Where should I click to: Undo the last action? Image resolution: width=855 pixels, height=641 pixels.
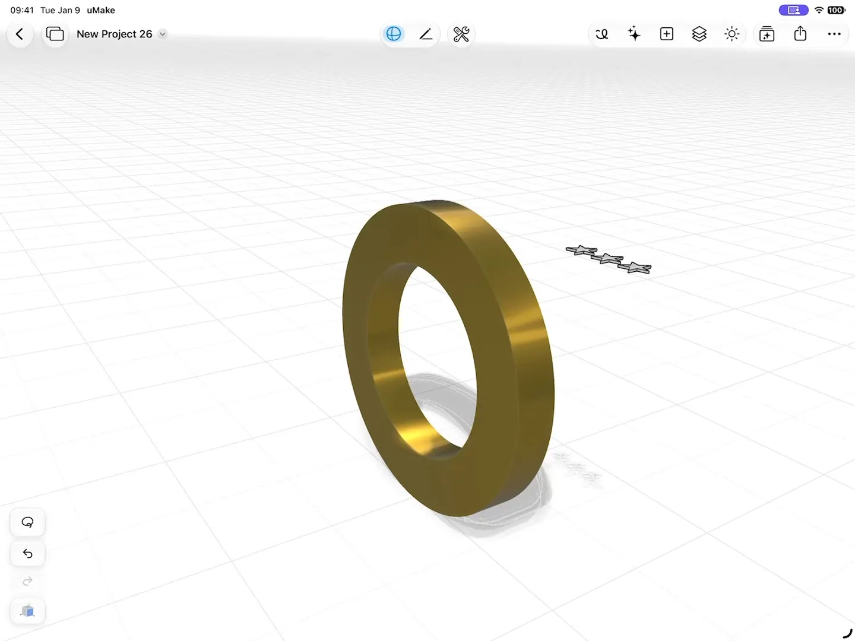28,554
